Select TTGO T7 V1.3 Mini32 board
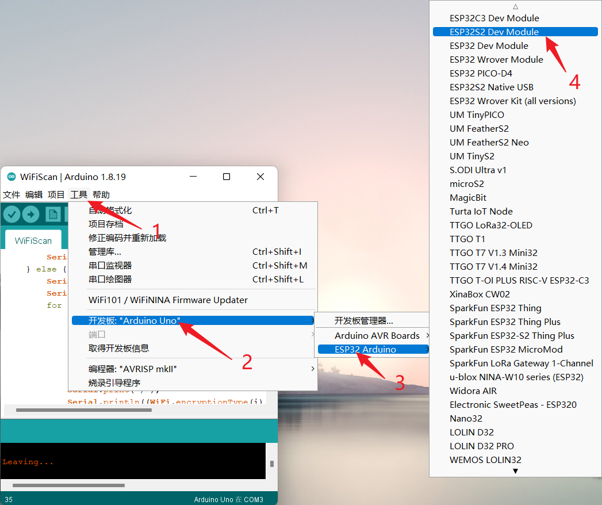This screenshot has width=602, height=505. tap(515, 253)
